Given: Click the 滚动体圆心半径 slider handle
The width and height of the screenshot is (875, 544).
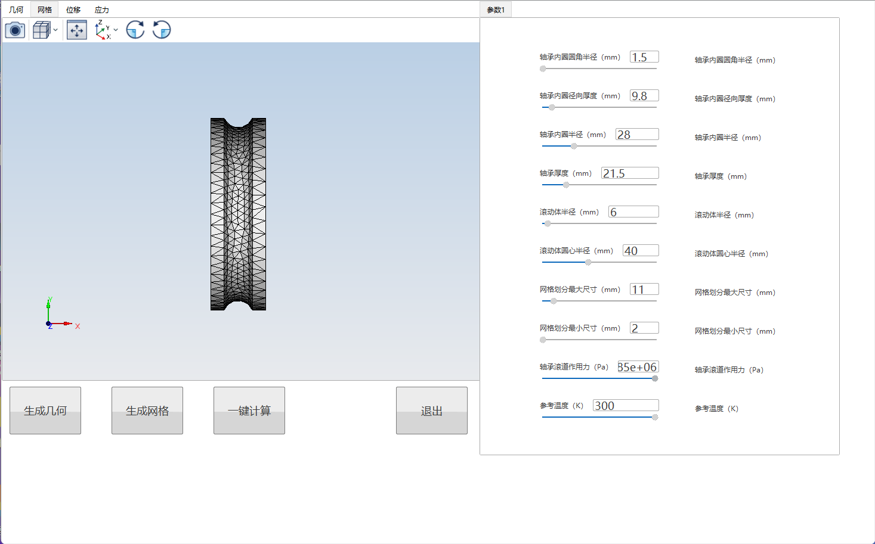Looking at the screenshot, I should tap(588, 262).
